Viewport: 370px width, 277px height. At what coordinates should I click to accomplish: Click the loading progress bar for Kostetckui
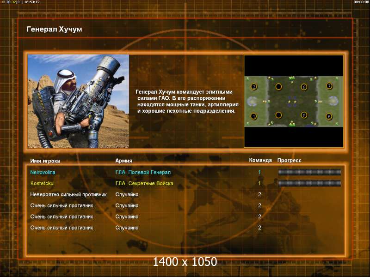[x=309, y=183]
